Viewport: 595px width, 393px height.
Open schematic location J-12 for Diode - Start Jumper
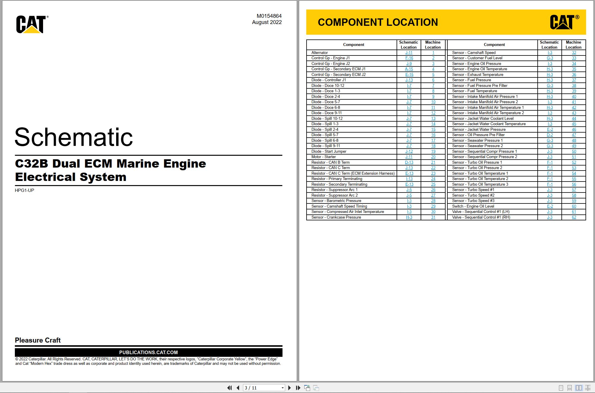(x=409, y=152)
